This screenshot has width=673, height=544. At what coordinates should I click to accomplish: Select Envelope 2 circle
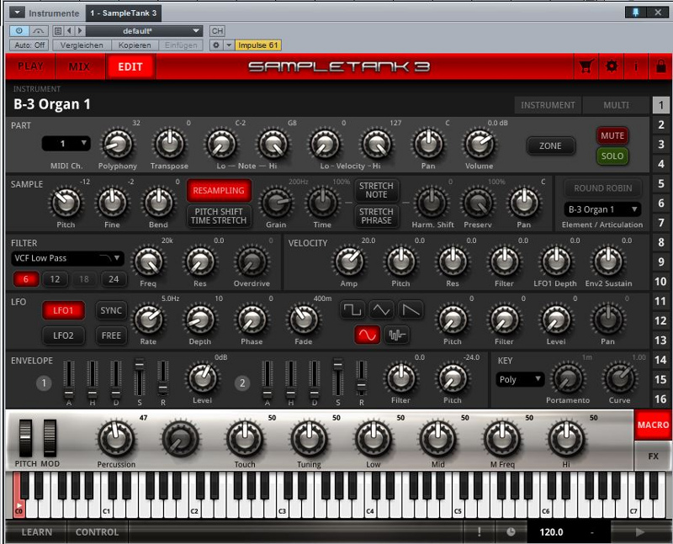click(242, 383)
